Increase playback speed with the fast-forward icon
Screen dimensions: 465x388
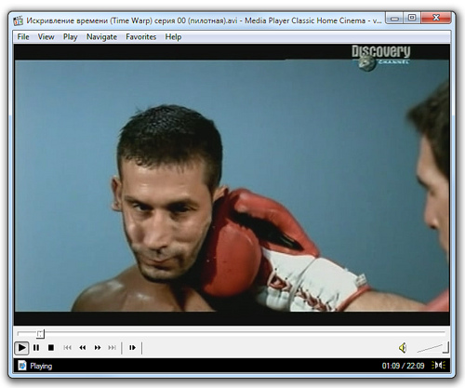tap(98, 348)
